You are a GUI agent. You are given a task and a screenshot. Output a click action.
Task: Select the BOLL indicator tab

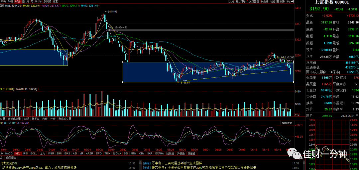[x=34, y=153]
